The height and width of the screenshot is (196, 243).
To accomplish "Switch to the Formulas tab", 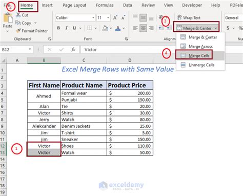I will click(105, 5).
